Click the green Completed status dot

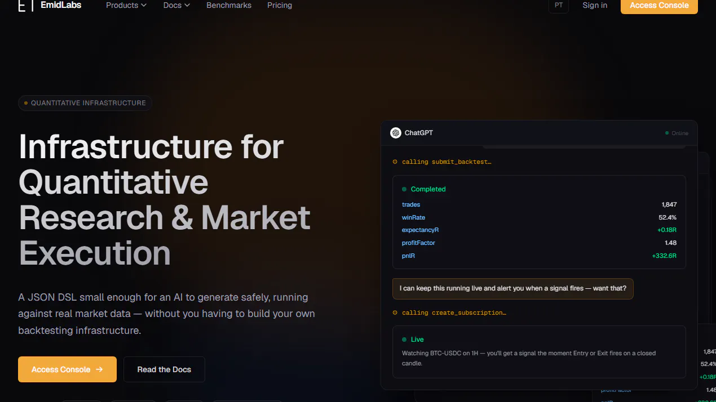coord(404,189)
